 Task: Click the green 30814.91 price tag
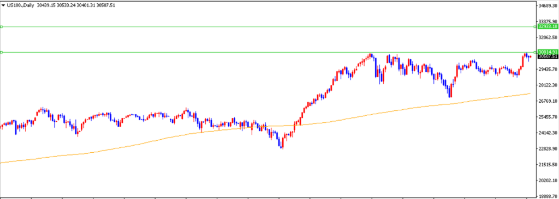(x=548, y=52)
